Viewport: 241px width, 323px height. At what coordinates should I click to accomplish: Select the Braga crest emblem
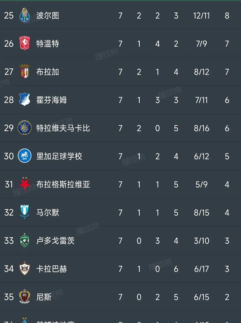pyautogui.click(x=24, y=72)
